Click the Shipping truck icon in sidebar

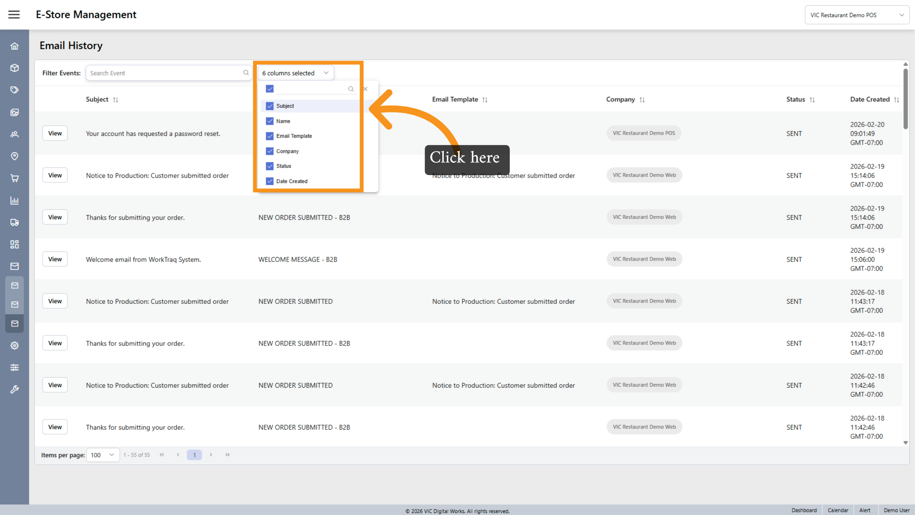(14, 222)
